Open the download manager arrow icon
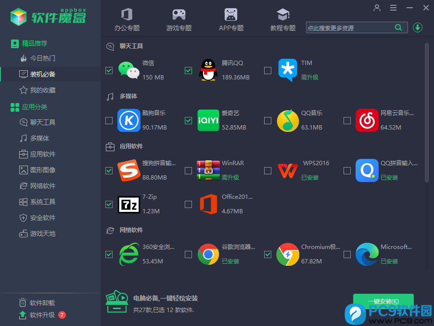Viewport: 434px width, 326px height. point(417,27)
